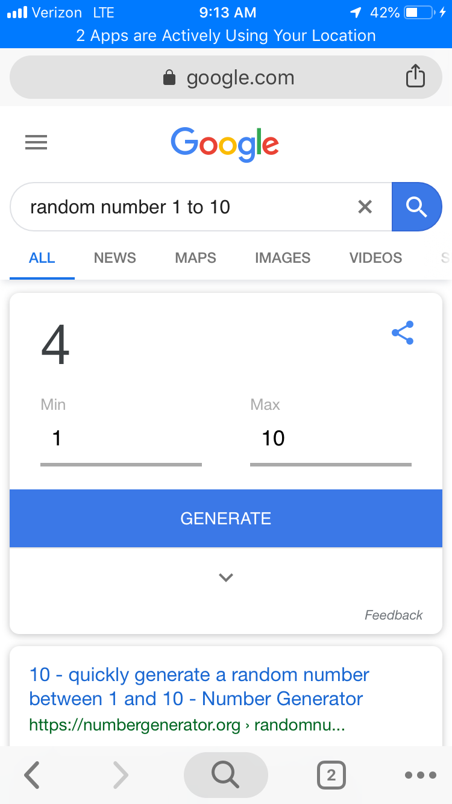Open the hamburger menu
452x804 pixels.
[36, 142]
